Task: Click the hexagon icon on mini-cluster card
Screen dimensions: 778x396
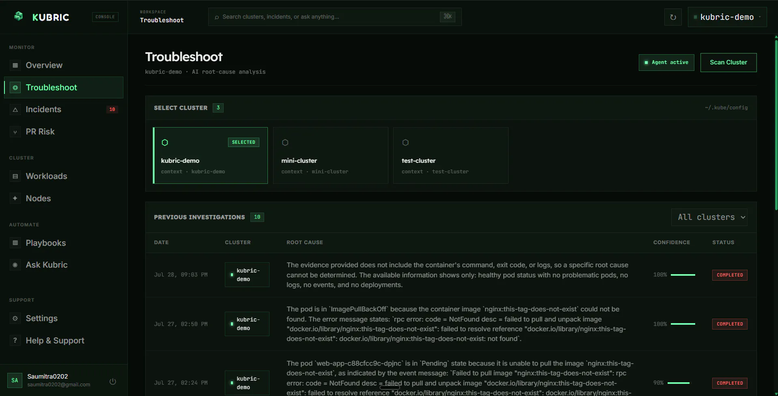Action: [x=285, y=143]
